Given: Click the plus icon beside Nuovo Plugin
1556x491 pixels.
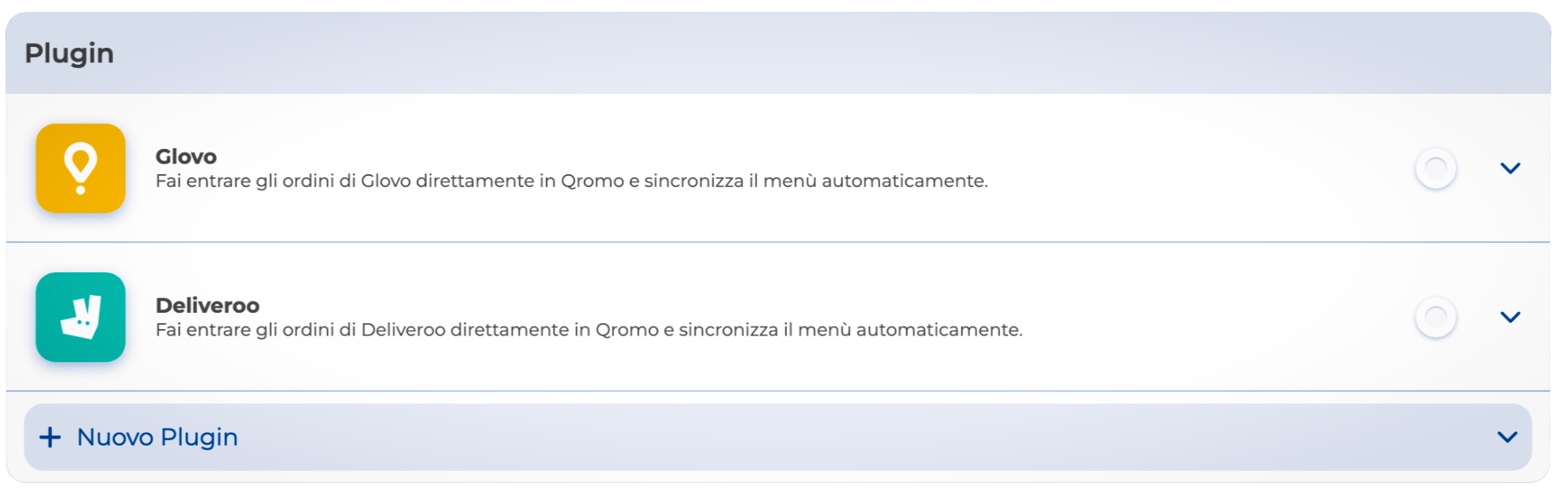Looking at the screenshot, I should [50, 438].
